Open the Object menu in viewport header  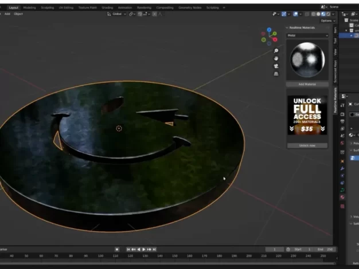click(x=18, y=14)
